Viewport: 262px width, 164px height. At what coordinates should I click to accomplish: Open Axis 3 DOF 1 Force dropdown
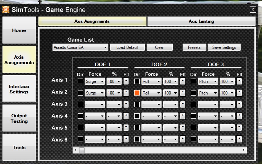(95, 105)
